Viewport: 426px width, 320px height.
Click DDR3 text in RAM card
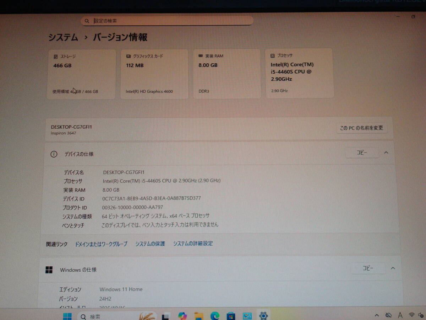204,91
